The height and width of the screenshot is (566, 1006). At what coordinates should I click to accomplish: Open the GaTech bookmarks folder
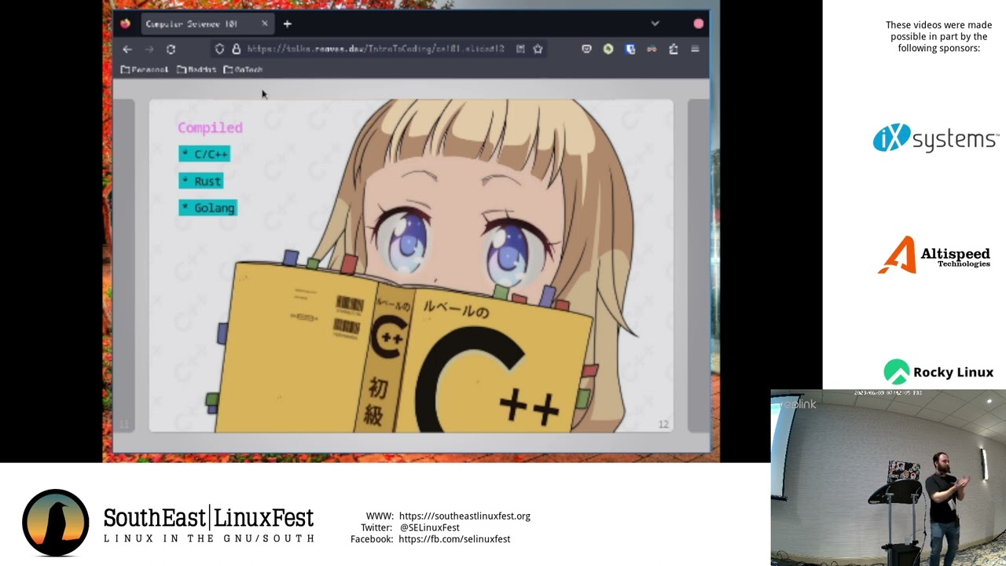tap(243, 70)
